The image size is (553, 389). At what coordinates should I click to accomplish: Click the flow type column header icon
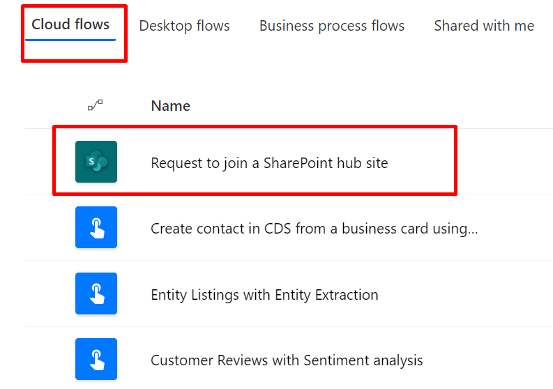tap(96, 105)
